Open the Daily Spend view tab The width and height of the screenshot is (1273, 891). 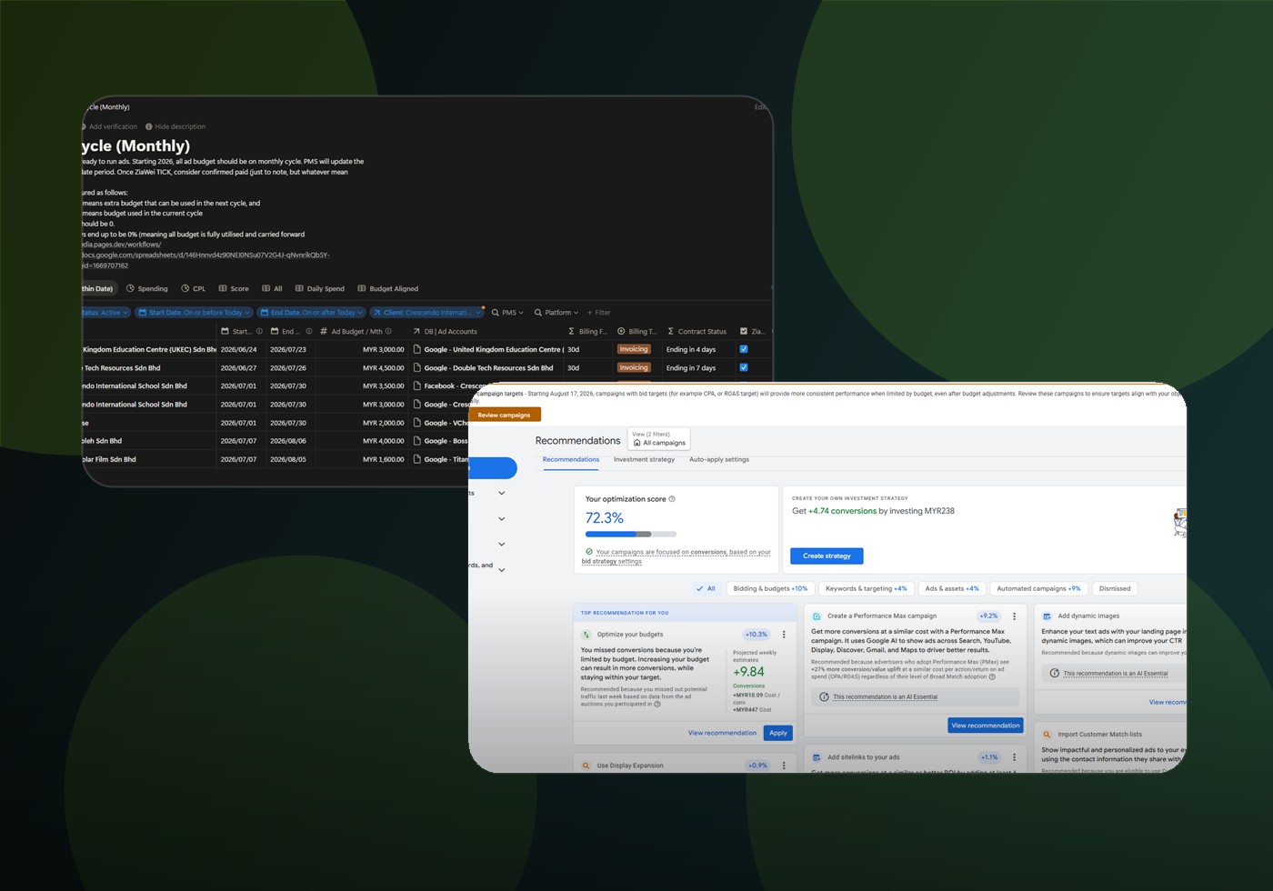click(319, 288)
